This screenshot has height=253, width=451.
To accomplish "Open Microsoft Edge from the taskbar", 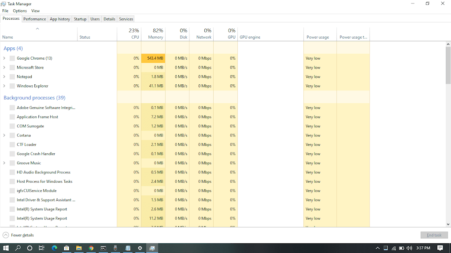I will [x=55, y=248].
